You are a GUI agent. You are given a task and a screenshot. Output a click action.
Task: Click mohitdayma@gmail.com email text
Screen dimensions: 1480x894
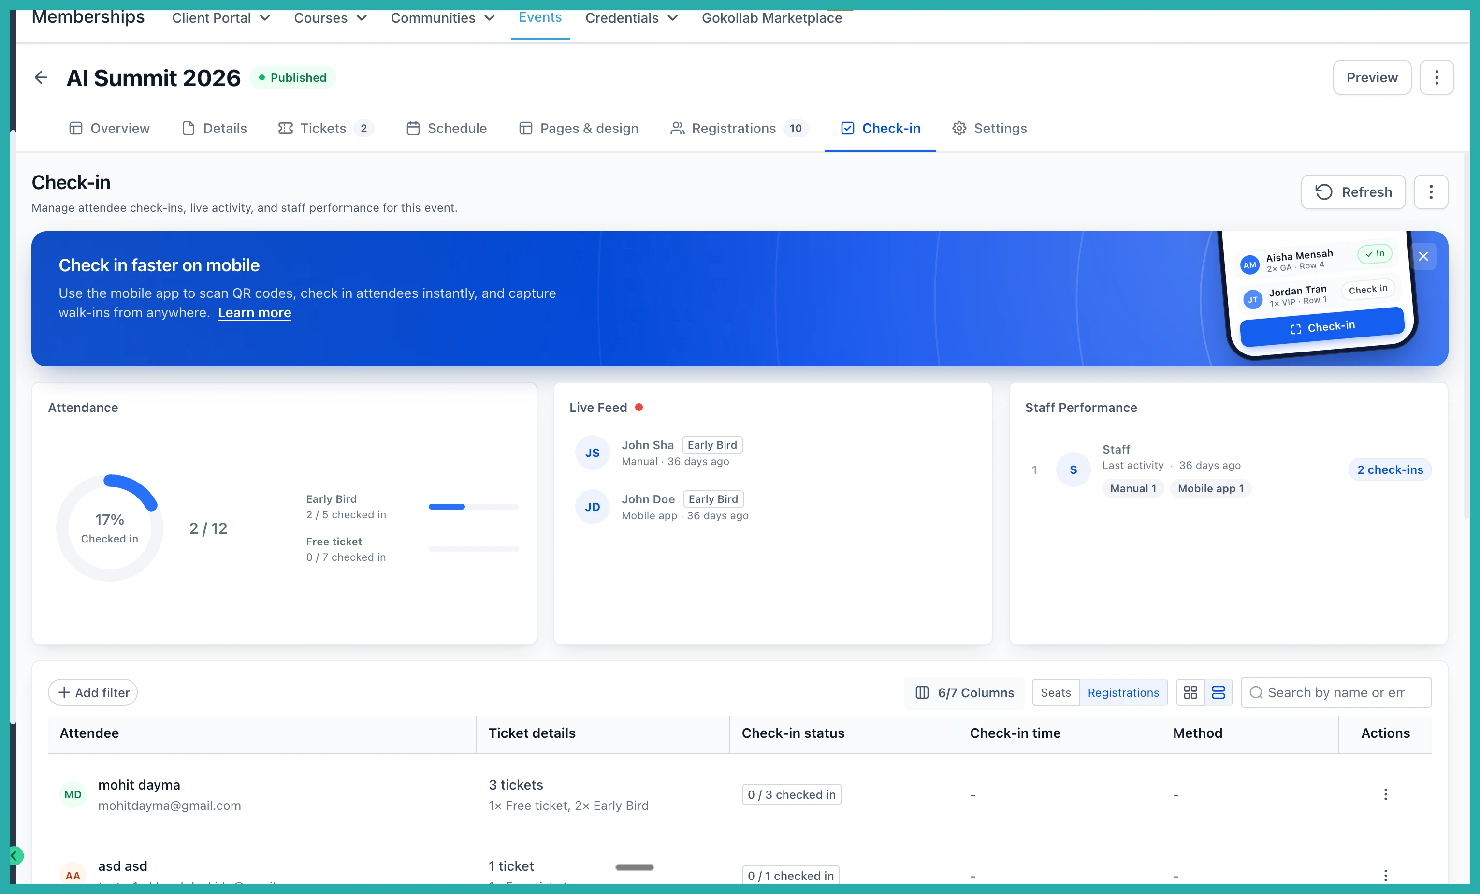pos(169,805)
